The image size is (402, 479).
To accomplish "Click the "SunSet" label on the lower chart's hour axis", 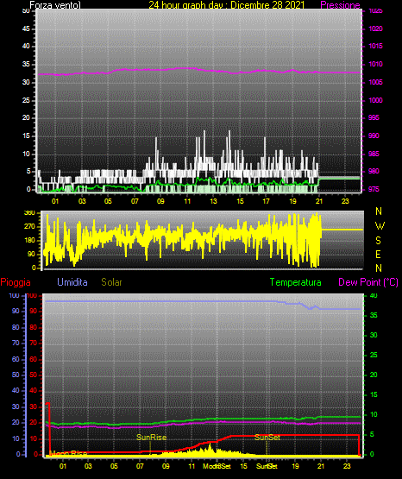I will [267, 466].
